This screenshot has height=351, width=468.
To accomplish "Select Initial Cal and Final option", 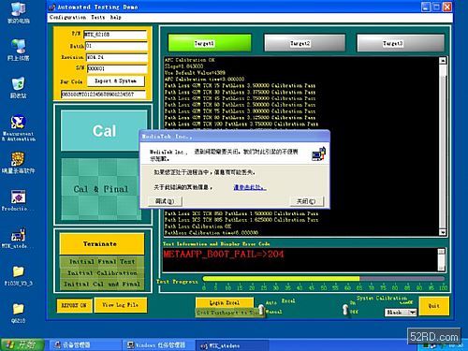I will pyautogui.click(x=102, y=285).
